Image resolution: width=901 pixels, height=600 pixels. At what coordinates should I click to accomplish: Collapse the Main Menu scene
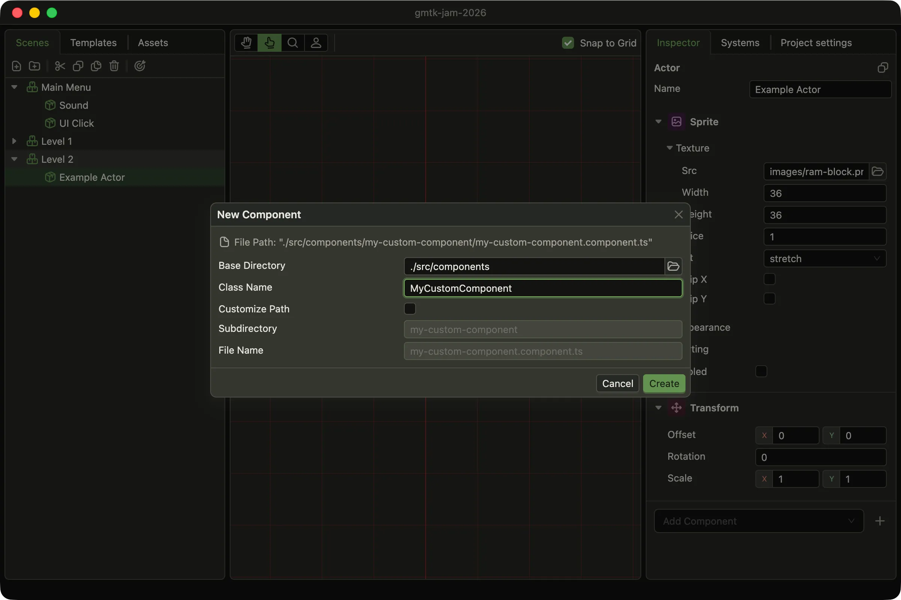click(15, 87)
